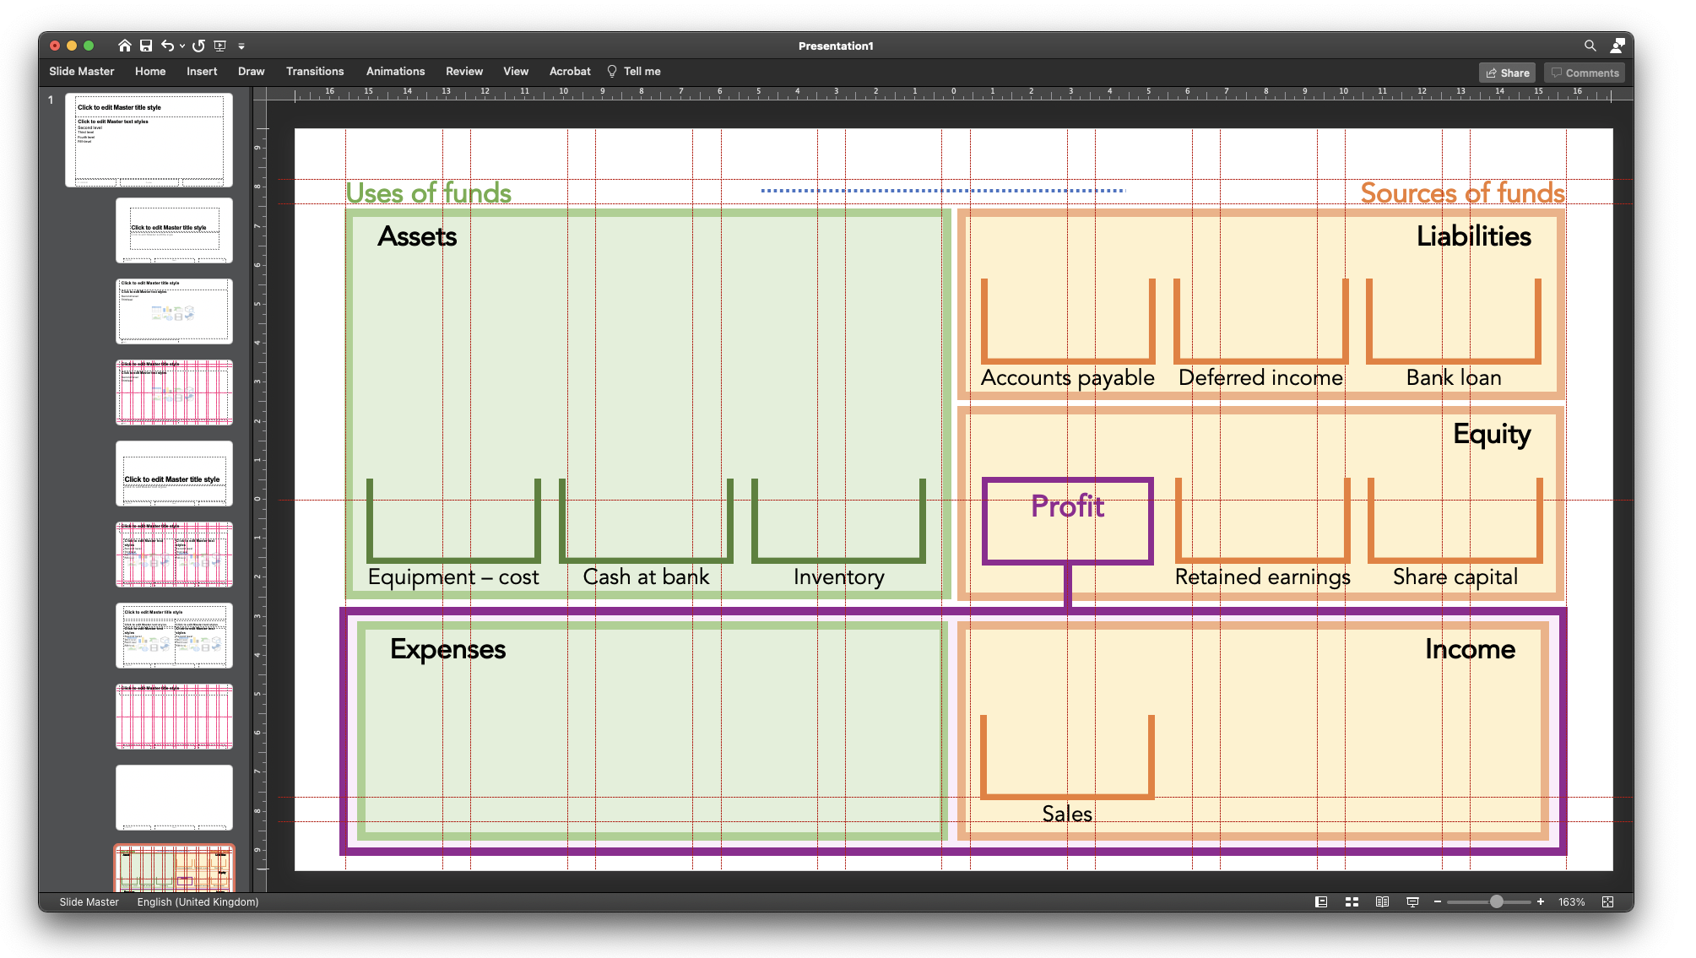Open the Acrobat tab
This screenshot has height=958, width=1696.
coord(570,72)
